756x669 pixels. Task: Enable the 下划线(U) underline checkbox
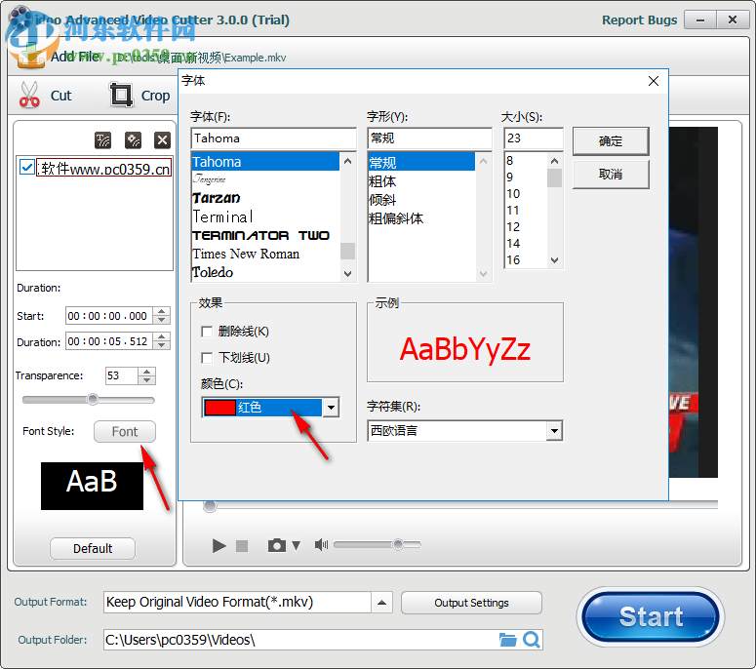[207, 358]
